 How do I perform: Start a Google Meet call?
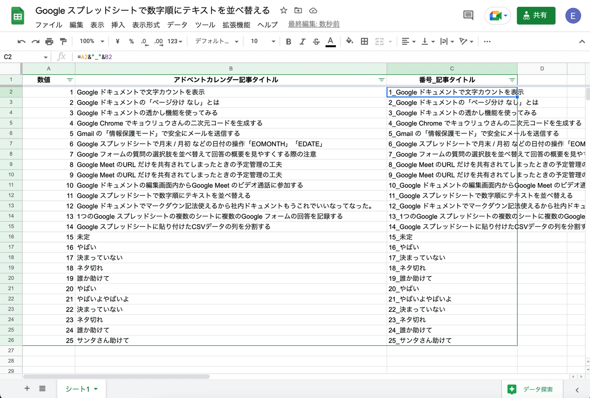[x=498, y=15]
